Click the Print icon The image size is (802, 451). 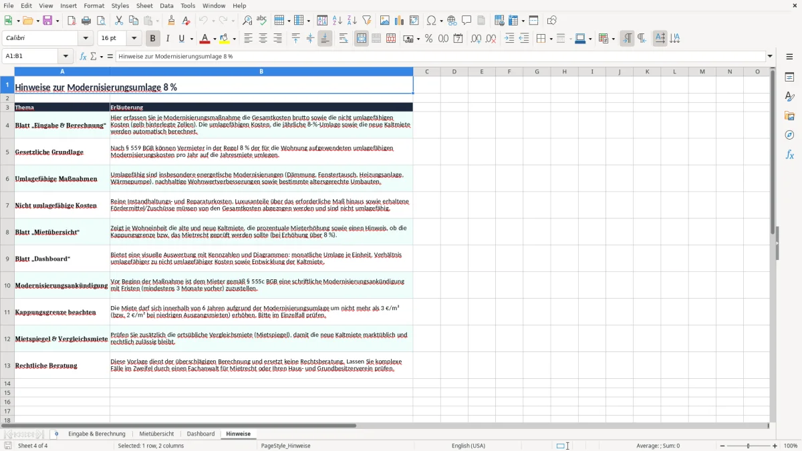(86, 21)
